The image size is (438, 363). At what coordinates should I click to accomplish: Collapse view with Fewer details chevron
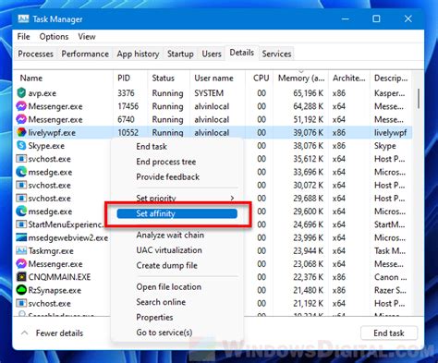click(25, 333)
